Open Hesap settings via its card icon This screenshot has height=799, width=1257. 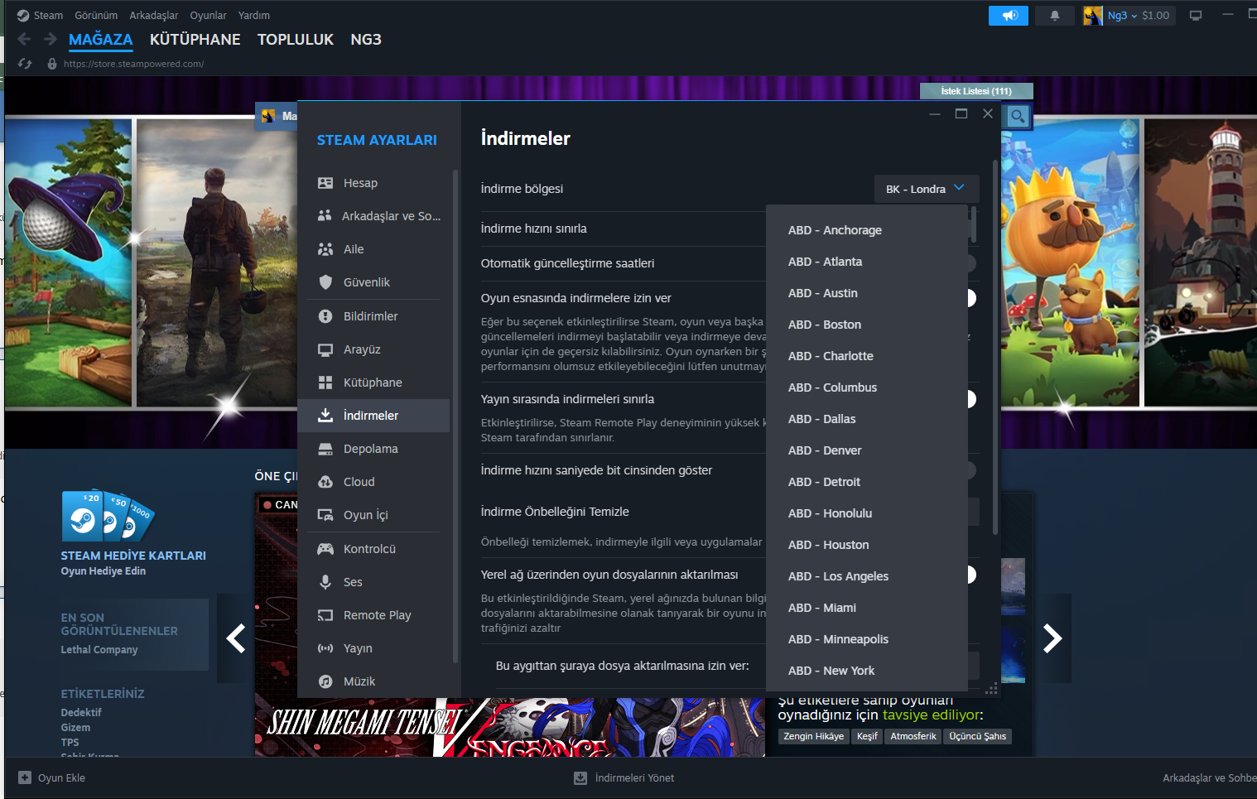[325, 183]
